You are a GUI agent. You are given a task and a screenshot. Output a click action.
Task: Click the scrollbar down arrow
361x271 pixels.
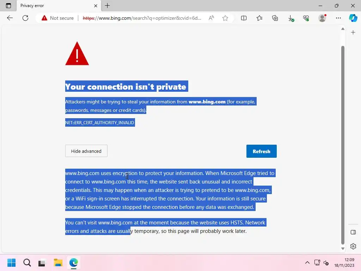343,248
